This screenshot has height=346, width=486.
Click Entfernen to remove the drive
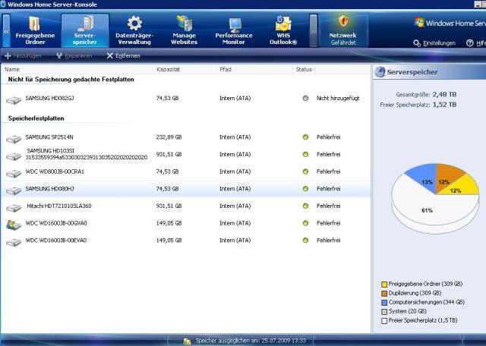point(123,55)
